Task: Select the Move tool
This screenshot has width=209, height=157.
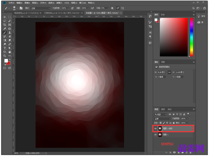Action: pyautogui.click(x=5, y=17)
